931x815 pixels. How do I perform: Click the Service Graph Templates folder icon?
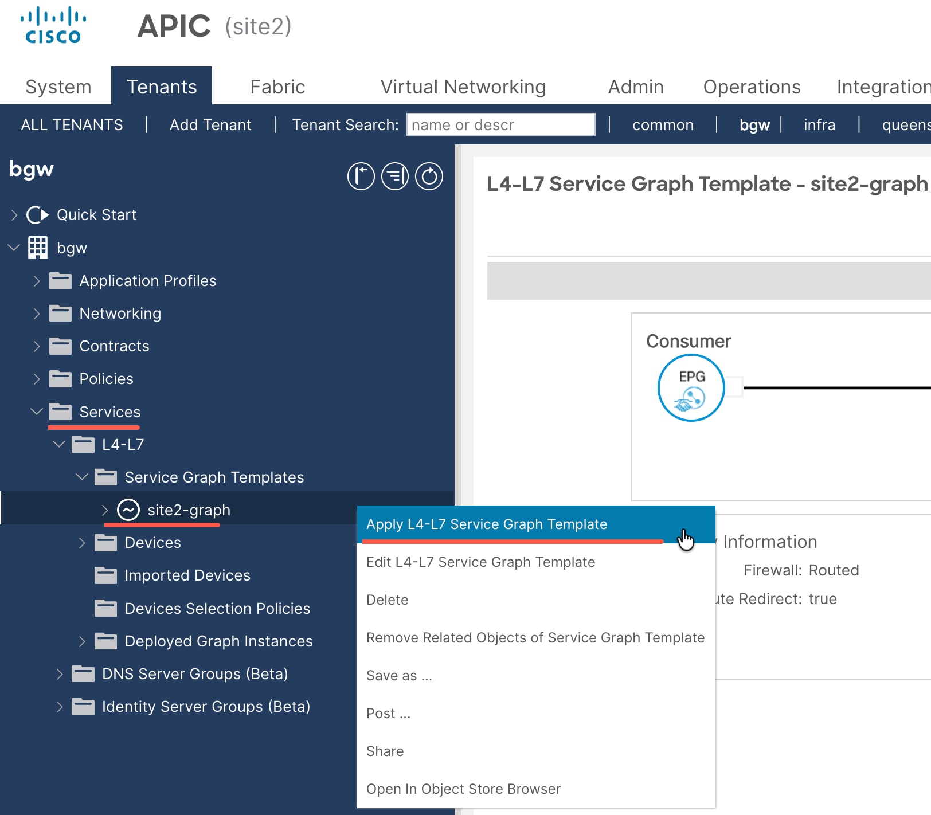pyautogui.click(x=105, y=477)
